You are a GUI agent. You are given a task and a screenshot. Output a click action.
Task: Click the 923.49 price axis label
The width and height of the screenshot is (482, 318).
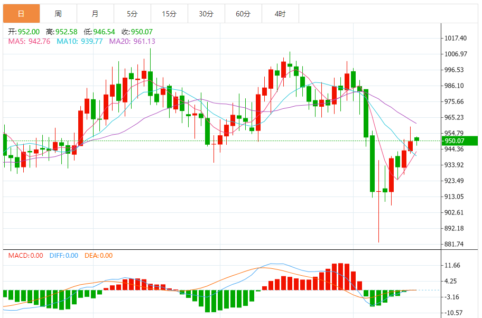point(454,181)
